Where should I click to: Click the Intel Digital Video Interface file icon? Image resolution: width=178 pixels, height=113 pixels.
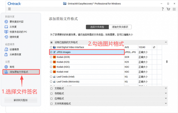click(x=54, y=47)
